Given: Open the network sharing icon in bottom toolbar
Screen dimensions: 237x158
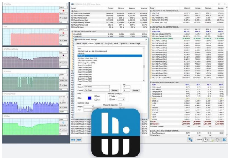Looking at the screenshot, I should tap(190, 140).
